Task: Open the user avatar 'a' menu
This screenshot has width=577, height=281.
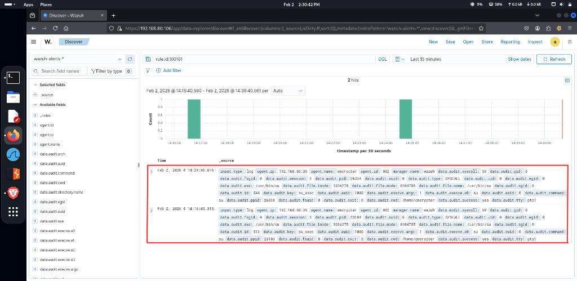Action: pos(555,42)
